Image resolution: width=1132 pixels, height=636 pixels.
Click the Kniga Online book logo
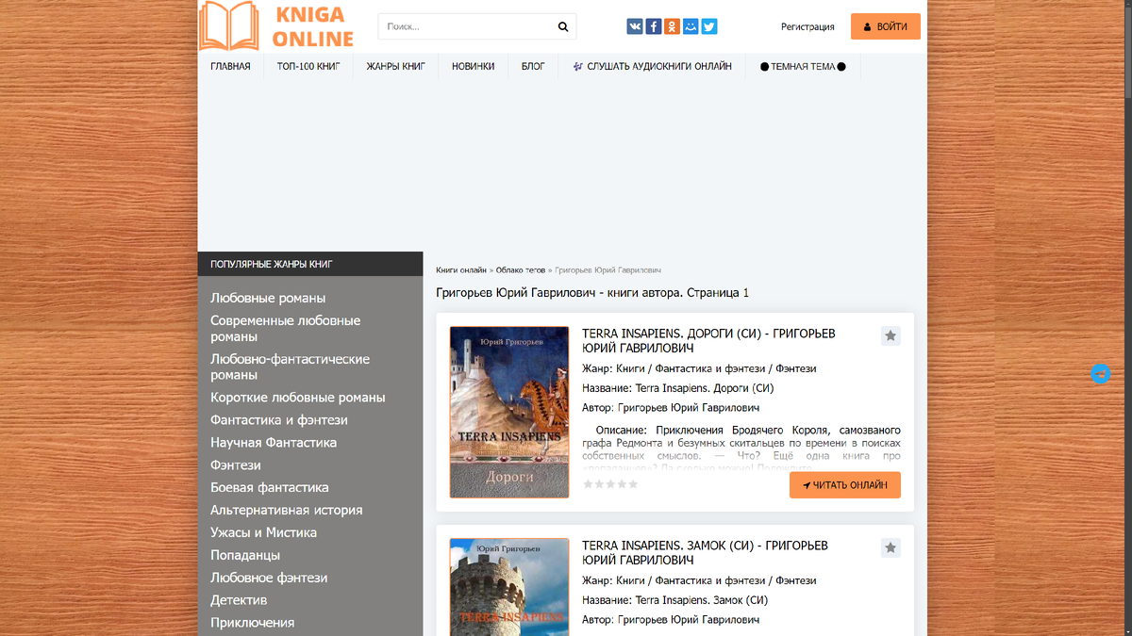pos(276,26)
